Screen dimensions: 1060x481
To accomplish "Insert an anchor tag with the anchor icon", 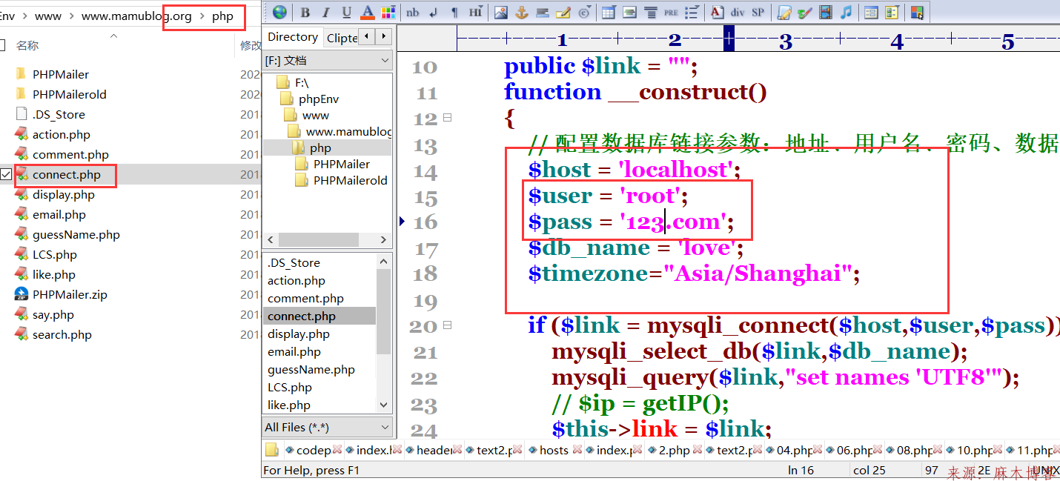I will tap(521, 12).
